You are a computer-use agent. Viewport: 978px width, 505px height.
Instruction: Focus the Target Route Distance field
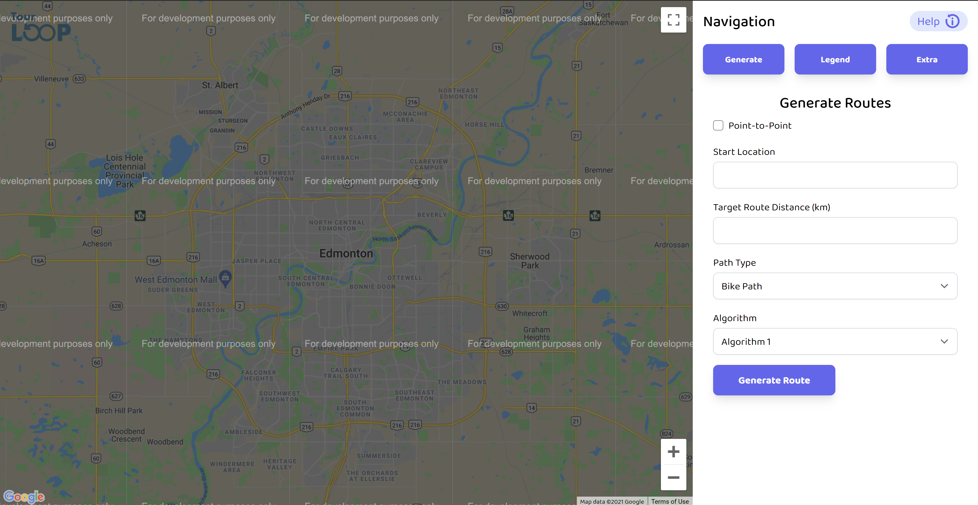(x=835, y=231)
